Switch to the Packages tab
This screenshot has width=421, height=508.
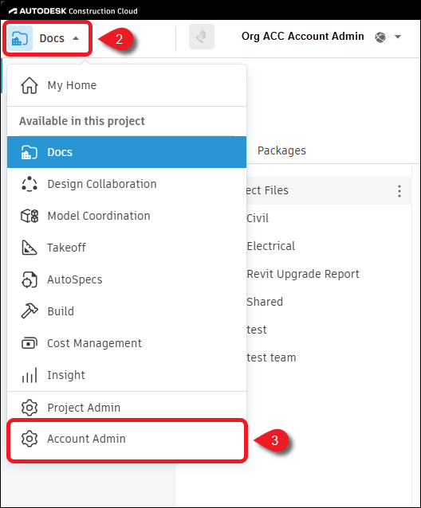281,150
